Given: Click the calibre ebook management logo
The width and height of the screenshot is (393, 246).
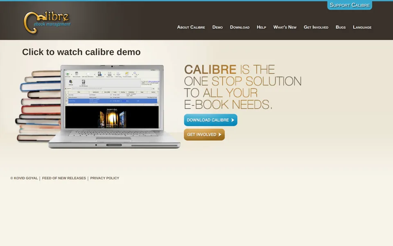Looking at the screenshot, I should coord(47,22).
